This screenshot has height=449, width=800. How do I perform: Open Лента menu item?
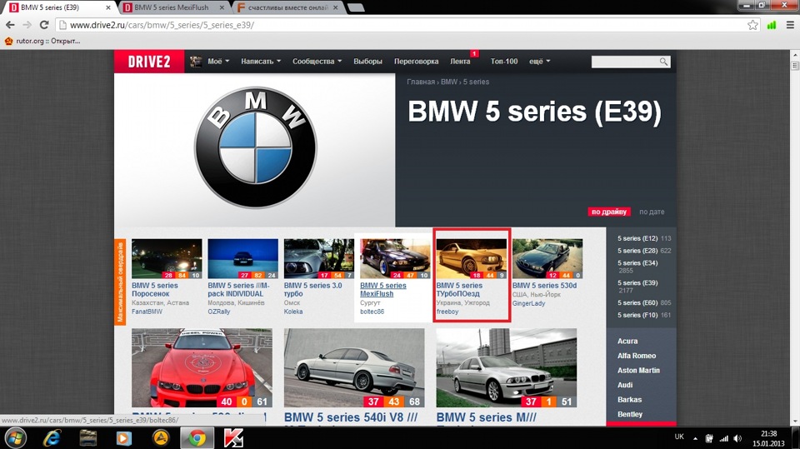pyautogui.click(x=460, y=62)
